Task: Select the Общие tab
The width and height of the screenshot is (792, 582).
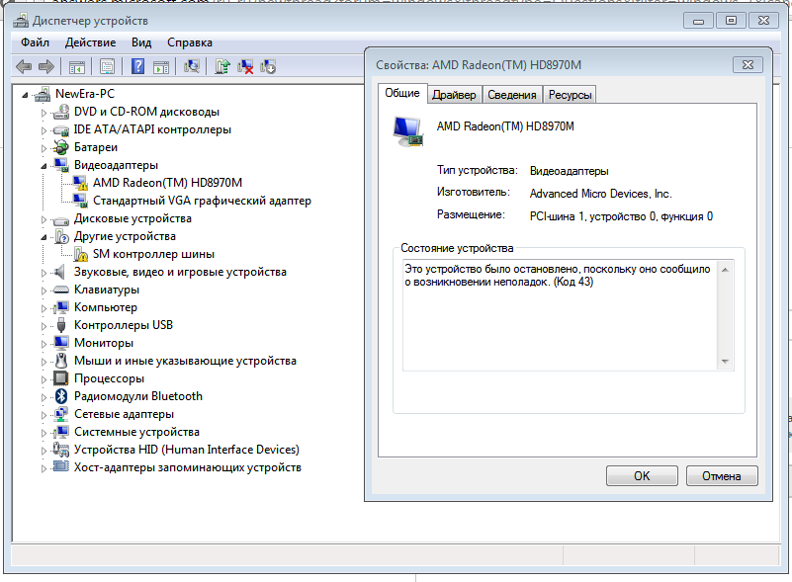Action: click(402, 94)
